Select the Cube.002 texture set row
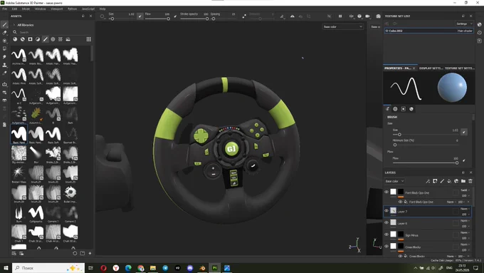This screenshot has height=273, width=484. pyautogui.click(x=428, y=31)
